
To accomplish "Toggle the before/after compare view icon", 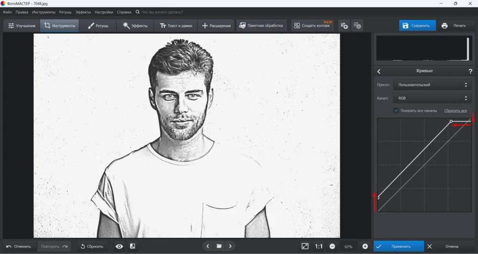I will coord(132,246).
